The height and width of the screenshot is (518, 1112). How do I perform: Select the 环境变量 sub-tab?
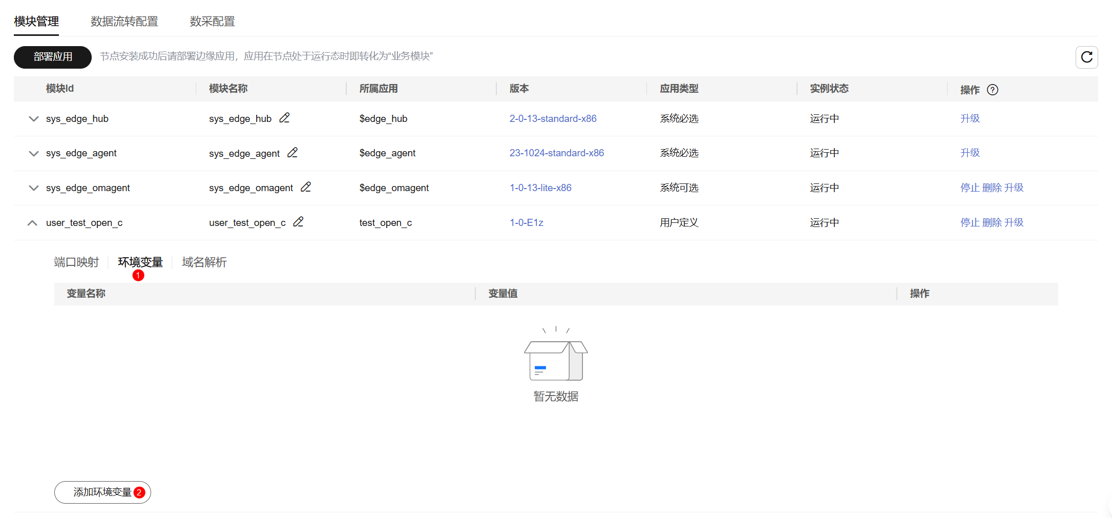(x=140, y=262)
